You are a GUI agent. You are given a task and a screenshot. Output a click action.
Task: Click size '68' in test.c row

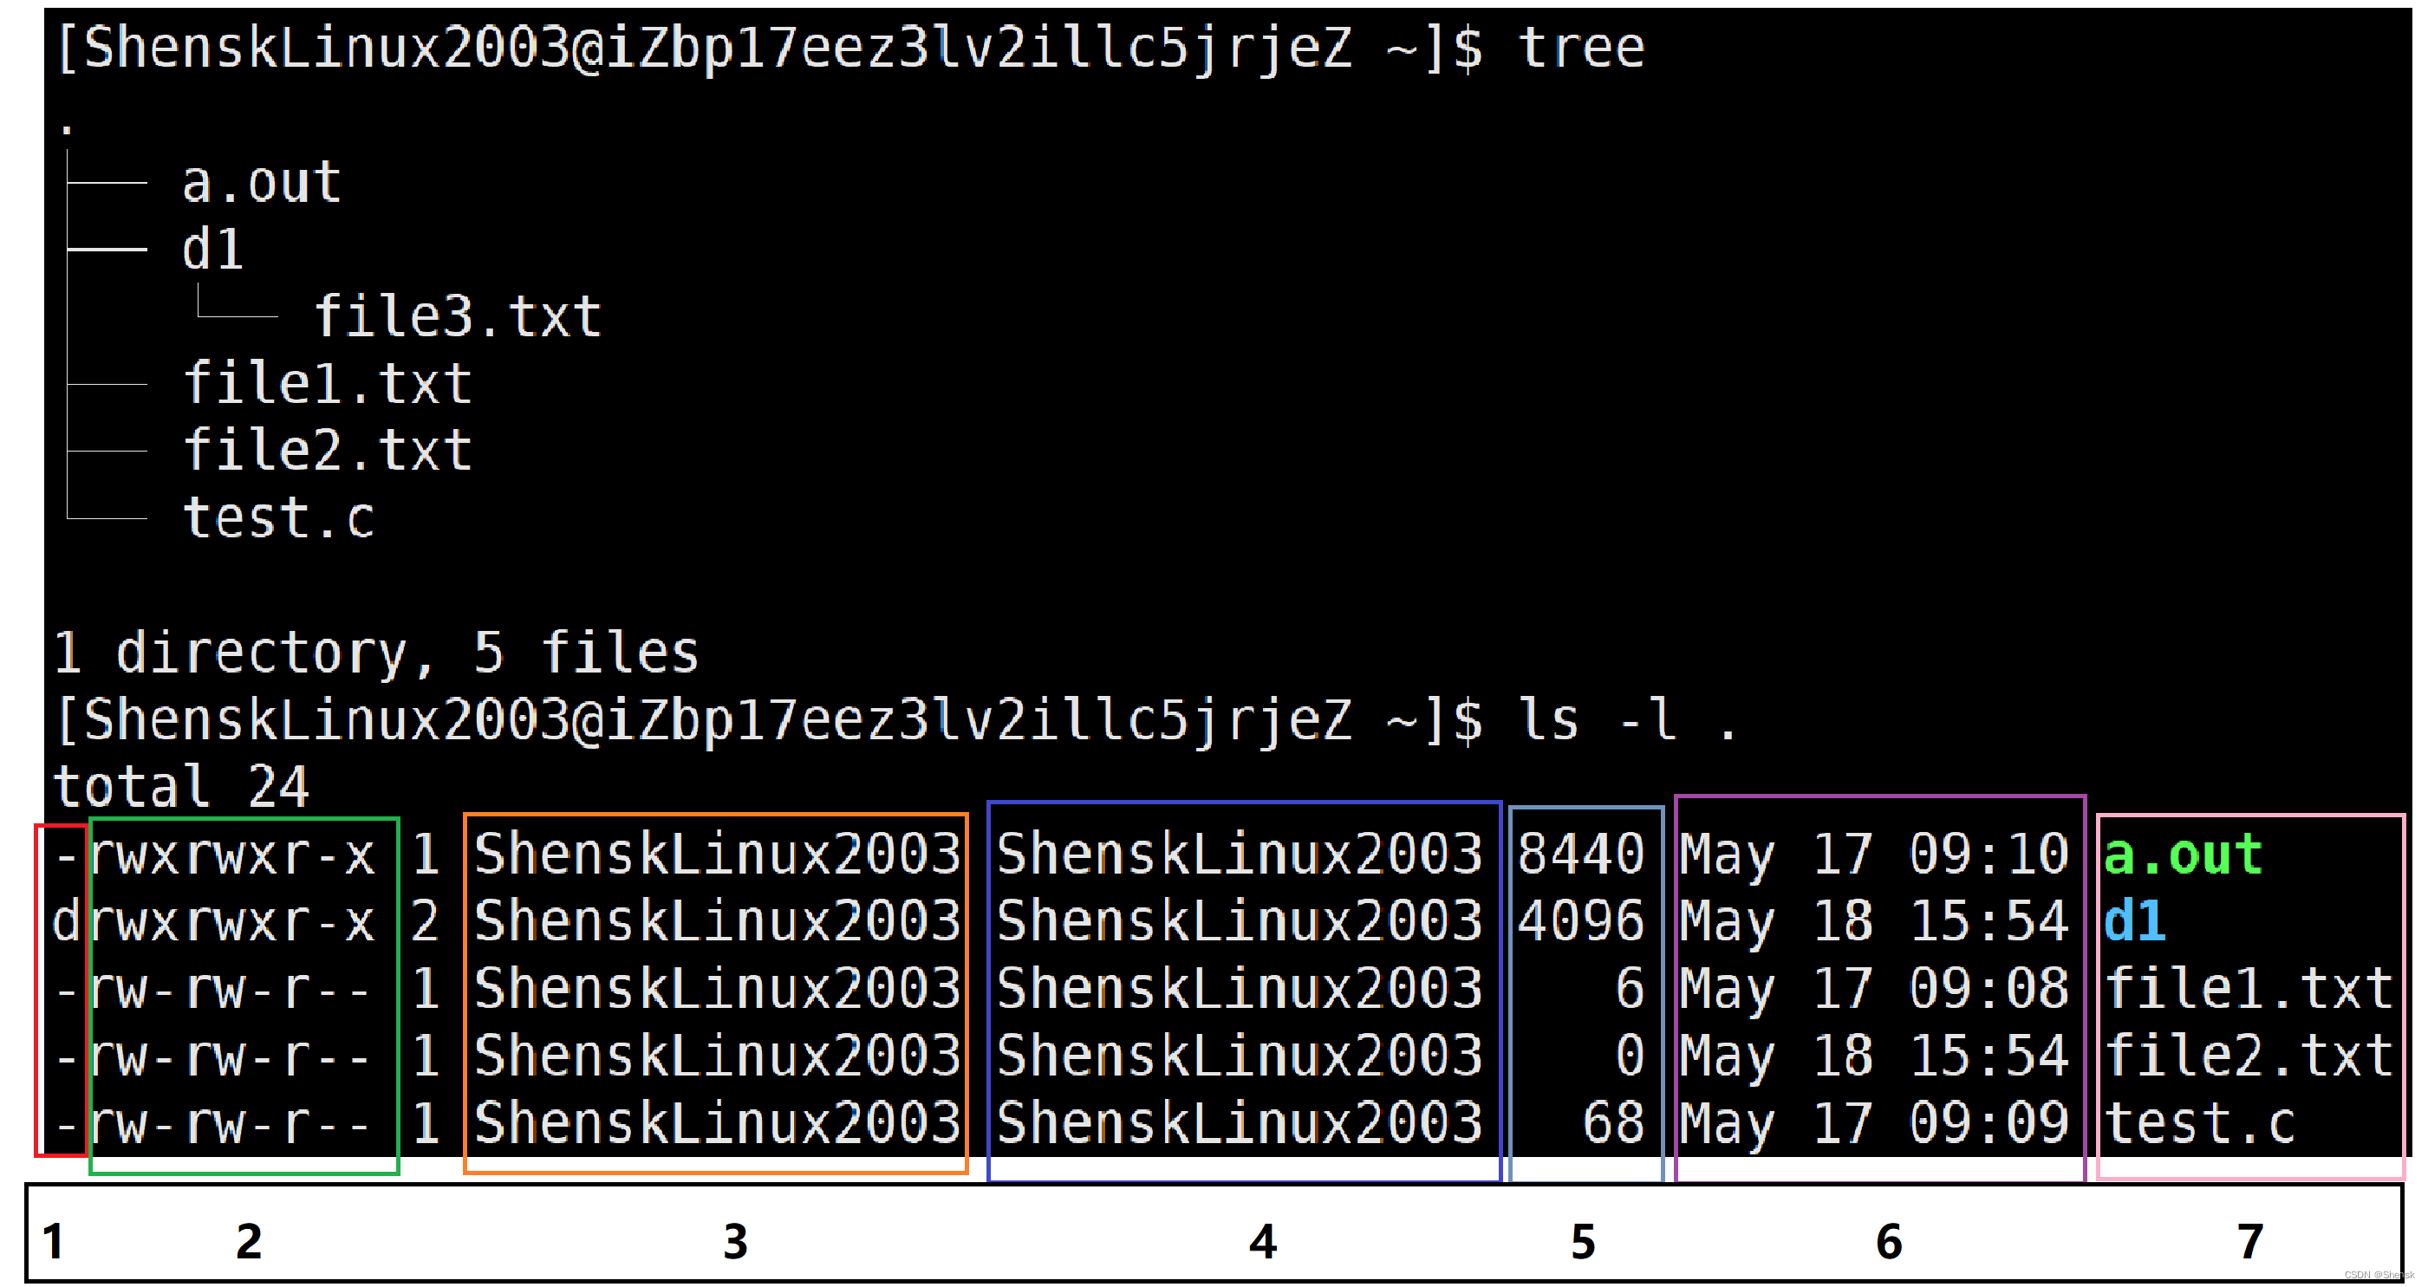(x=1615, y=1124)
